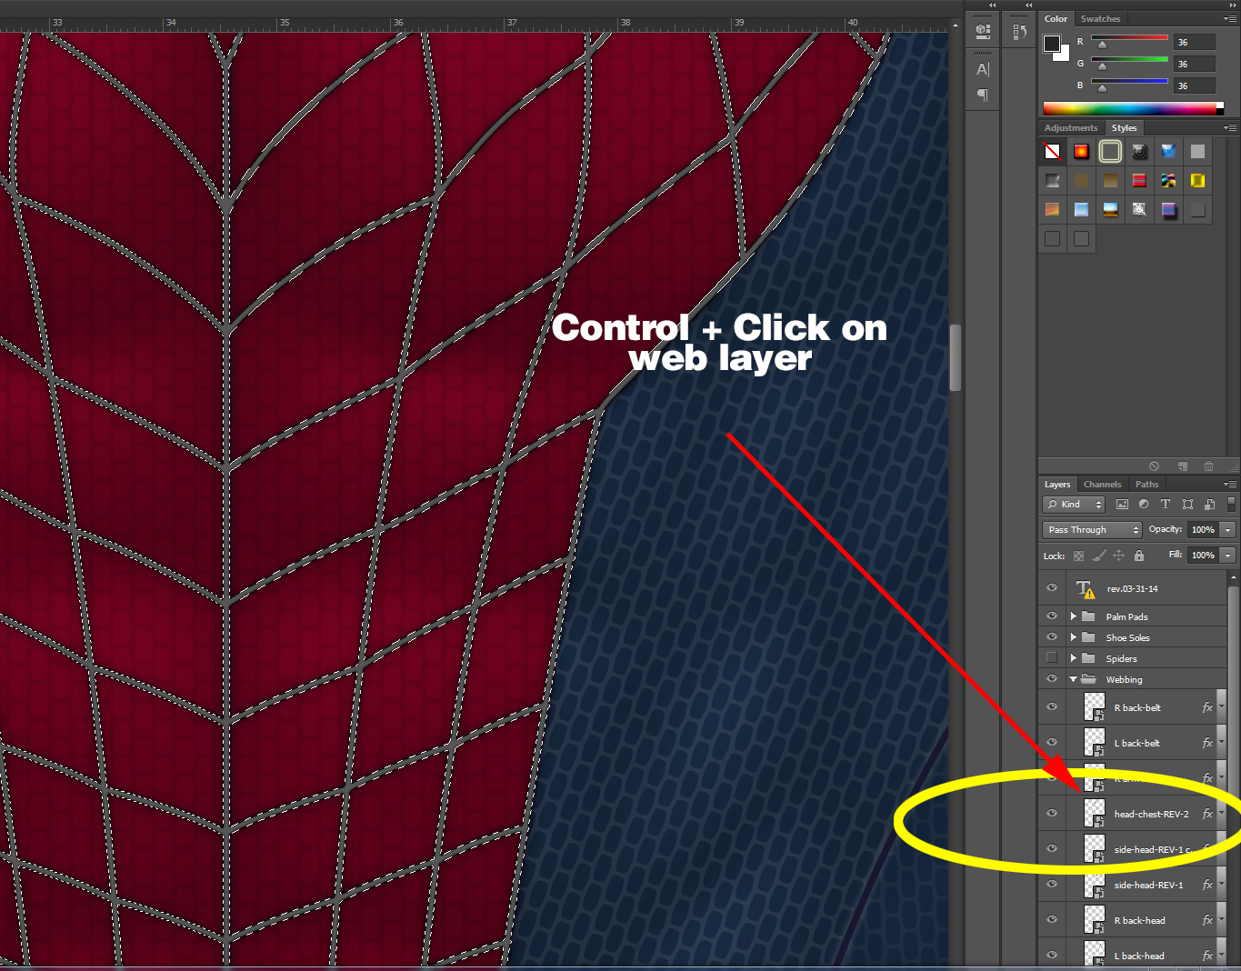Hide the Shoe Soles group
1241x971 pixels.
(x=1052, y=637)
